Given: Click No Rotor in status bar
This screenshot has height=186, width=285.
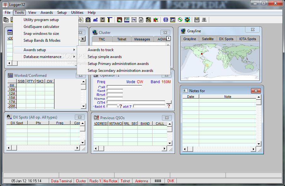Looking at the screenshot, I should tap(110, 181).
